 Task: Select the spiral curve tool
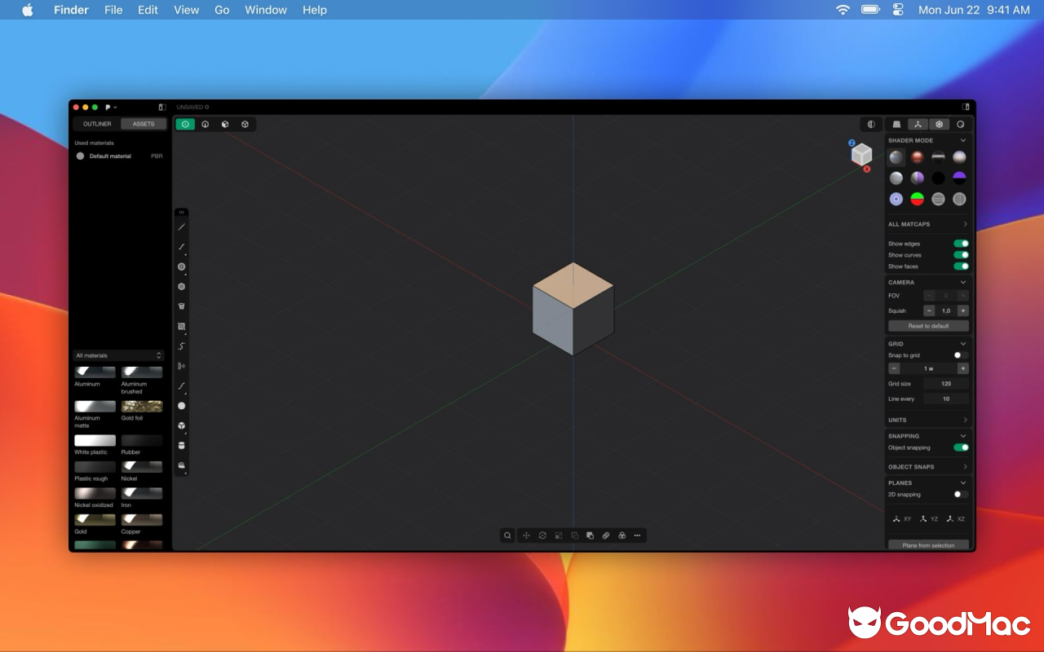point(181,346)
